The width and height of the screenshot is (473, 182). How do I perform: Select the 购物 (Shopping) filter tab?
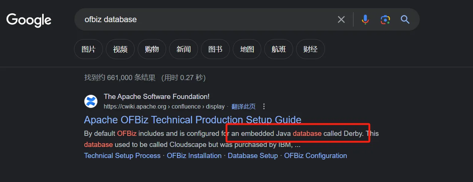(x=152, y=49)
